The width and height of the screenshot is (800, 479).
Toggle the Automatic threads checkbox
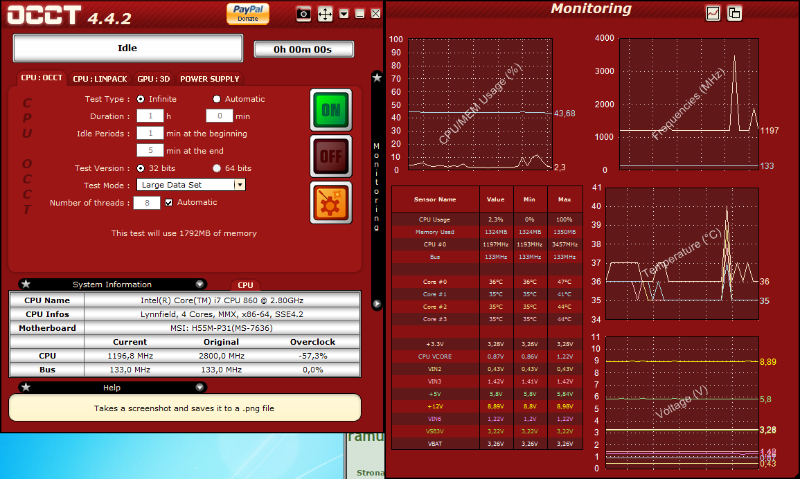coord(168,203)
